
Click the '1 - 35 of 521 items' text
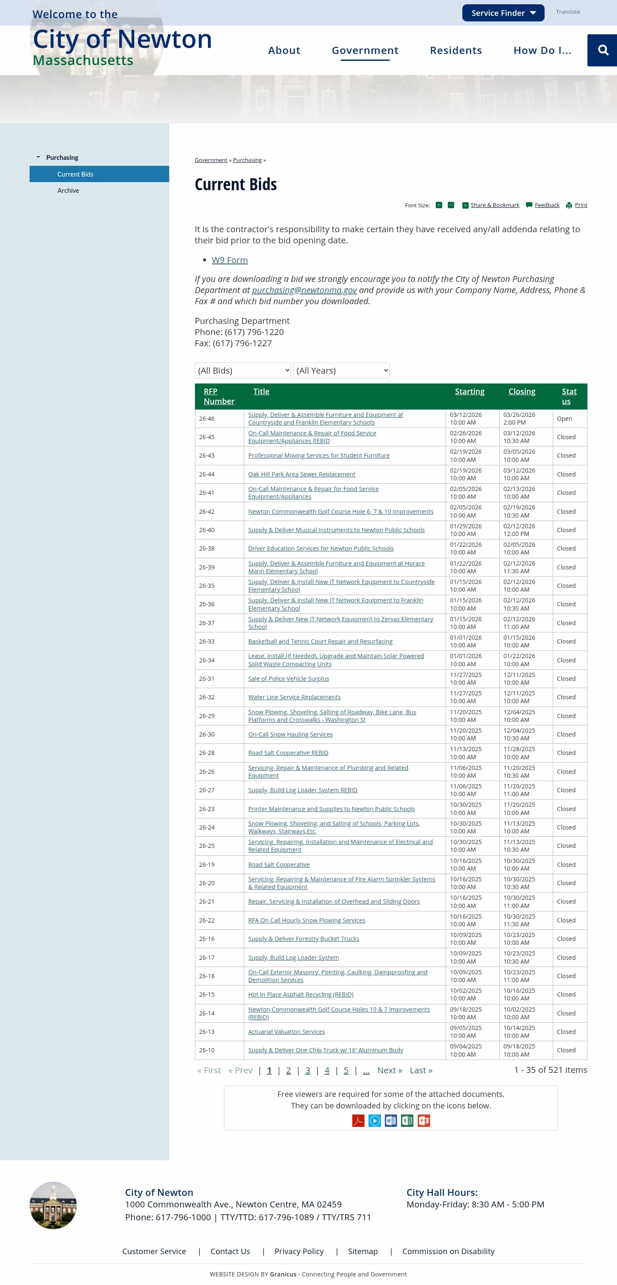550,1069
